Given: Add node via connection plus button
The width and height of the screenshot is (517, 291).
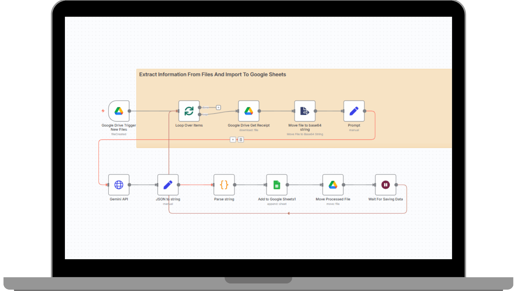Looking at the screenshot, I should point(233,140).
